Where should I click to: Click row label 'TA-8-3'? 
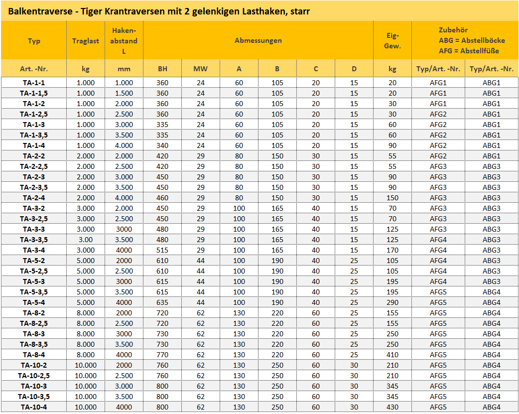(34, 334)
